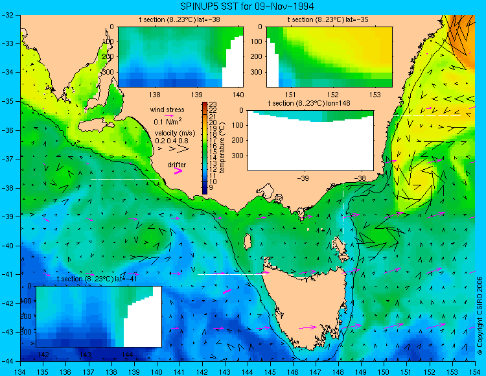
Task: Click the white section line at latitude -41
Action: point(231,274)
